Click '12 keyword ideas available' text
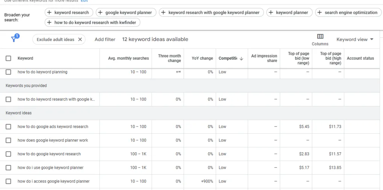 pyautogui.click(x=155, y=39)
